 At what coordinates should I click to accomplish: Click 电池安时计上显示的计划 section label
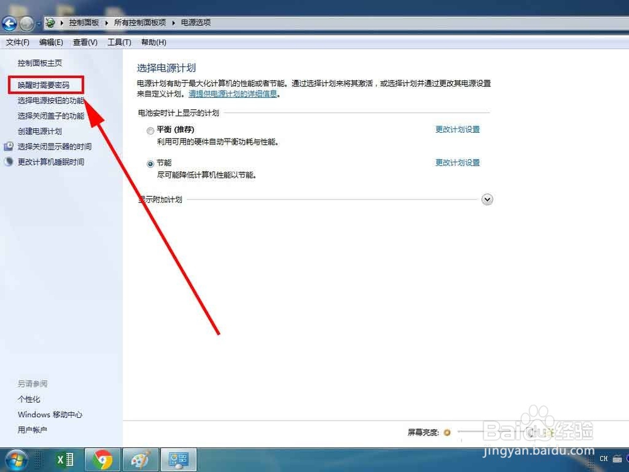[179, 113]
